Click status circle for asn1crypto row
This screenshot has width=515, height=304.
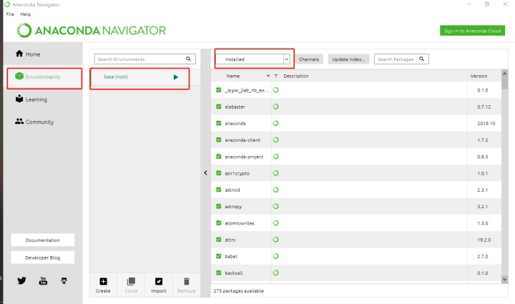tap(276, 173)
